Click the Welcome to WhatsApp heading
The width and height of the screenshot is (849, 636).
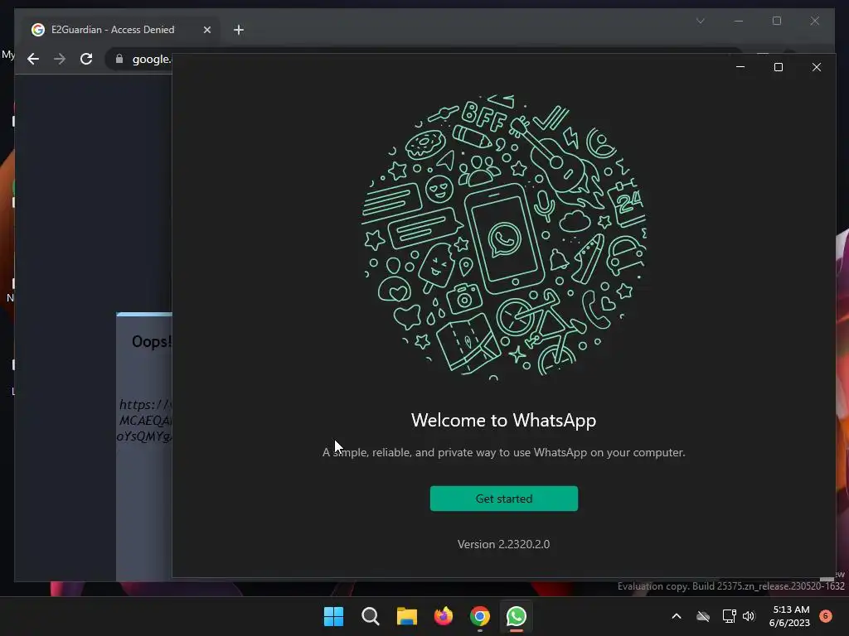[503, 420]
